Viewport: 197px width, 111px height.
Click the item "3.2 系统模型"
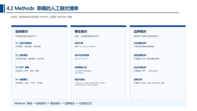click(x=21, y=55)
